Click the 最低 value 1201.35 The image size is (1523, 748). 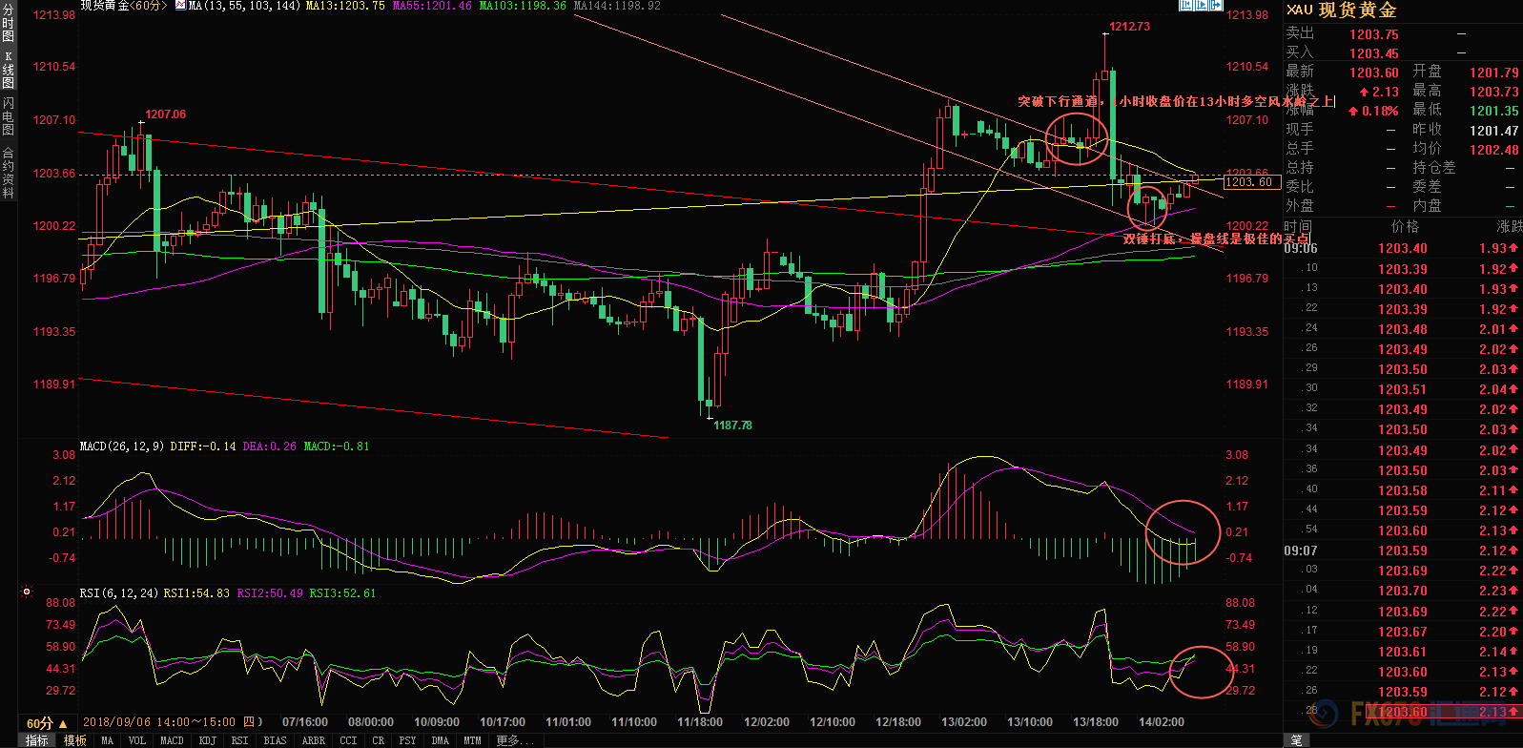pyautogui.click(x=1493, y=111)
